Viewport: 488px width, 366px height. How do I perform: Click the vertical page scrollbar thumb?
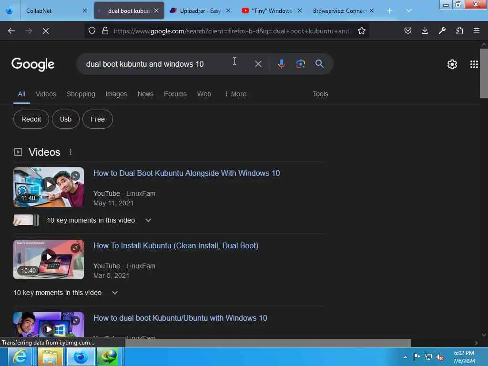pyautogui.click(x=484, y=73)
